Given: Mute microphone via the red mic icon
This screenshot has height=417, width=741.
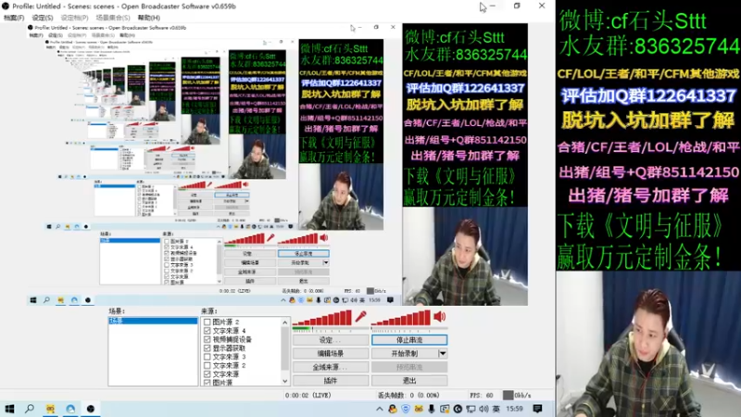Looking at the screenshot, I should [x=360, y=316].
